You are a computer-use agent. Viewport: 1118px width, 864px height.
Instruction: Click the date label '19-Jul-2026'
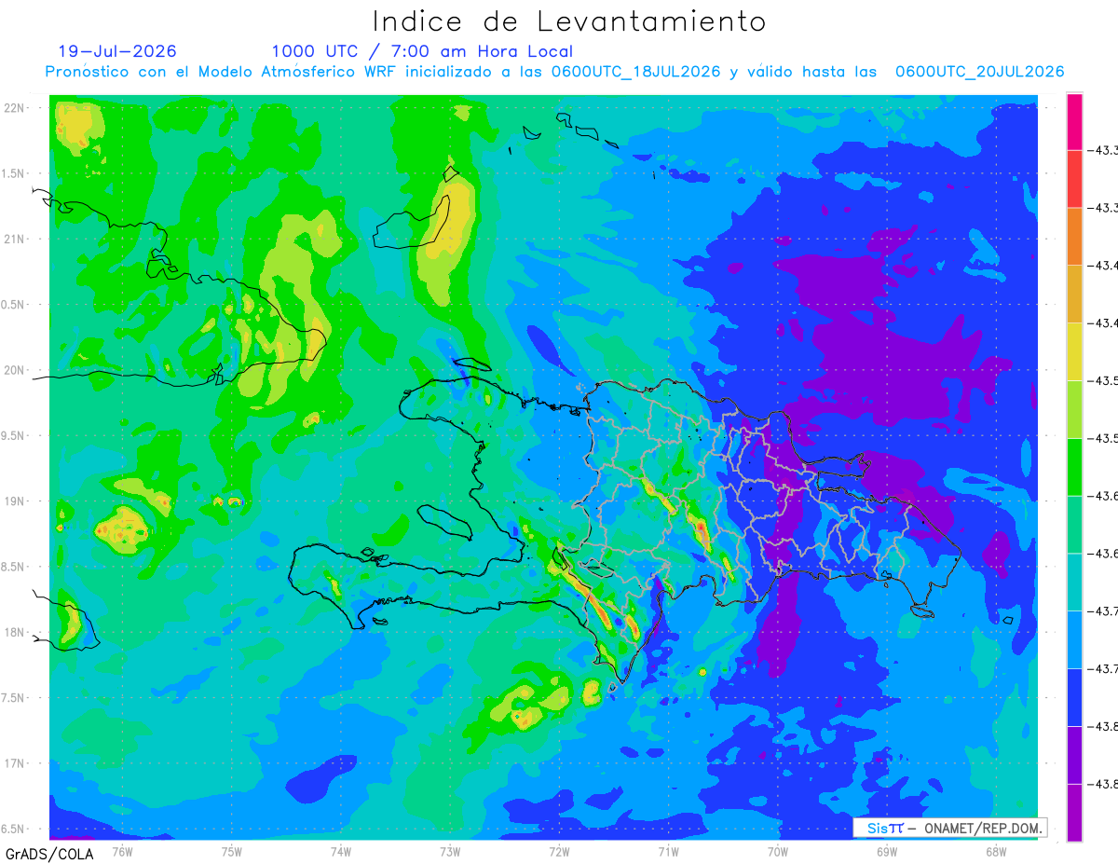(117, 51)
